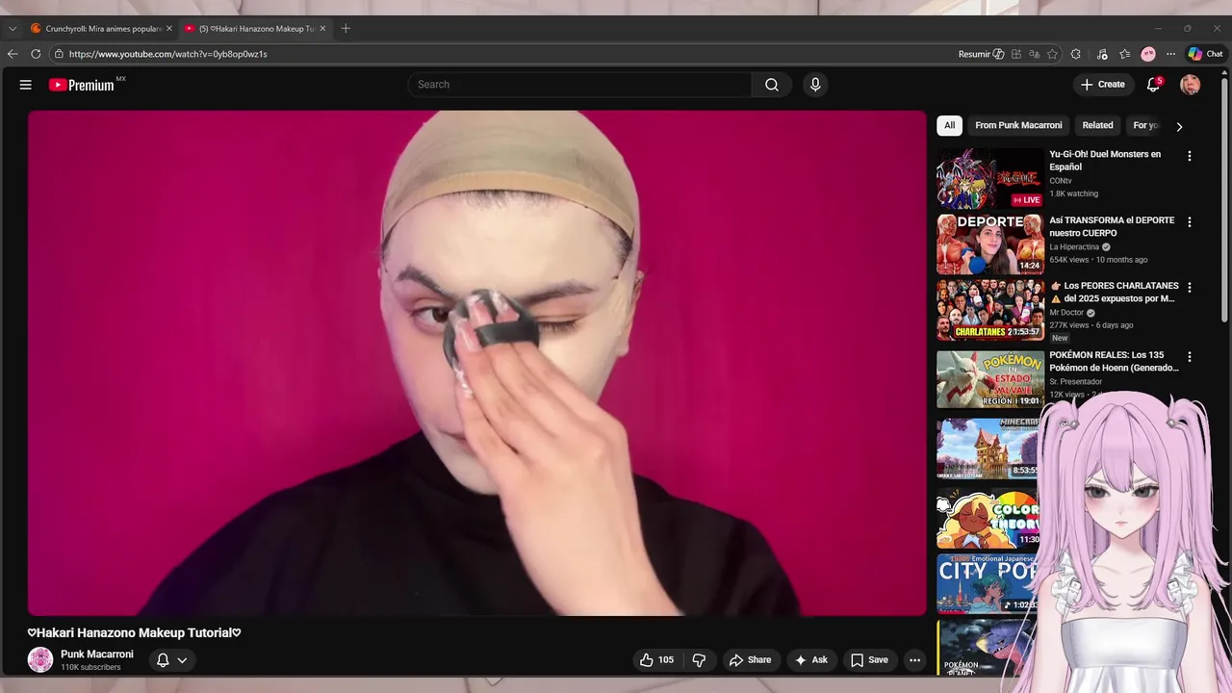1232x693 pixels.
Task: Add page to favorites star
Action: 1053,54
